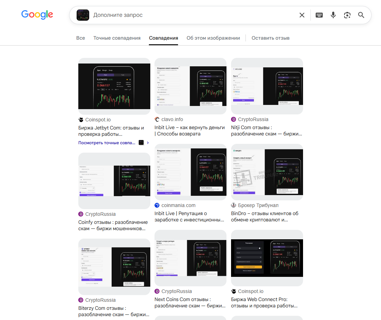Click CryptoRussia favicon above Coinfy result
The image size is (381, 320).
pos(81,214)
